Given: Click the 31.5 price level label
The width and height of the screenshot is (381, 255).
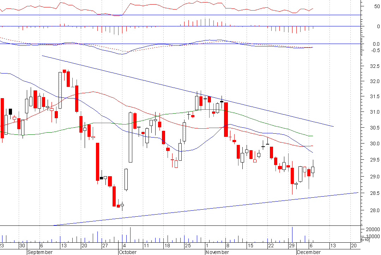Looking at the screenshot, I should point(374,97).
